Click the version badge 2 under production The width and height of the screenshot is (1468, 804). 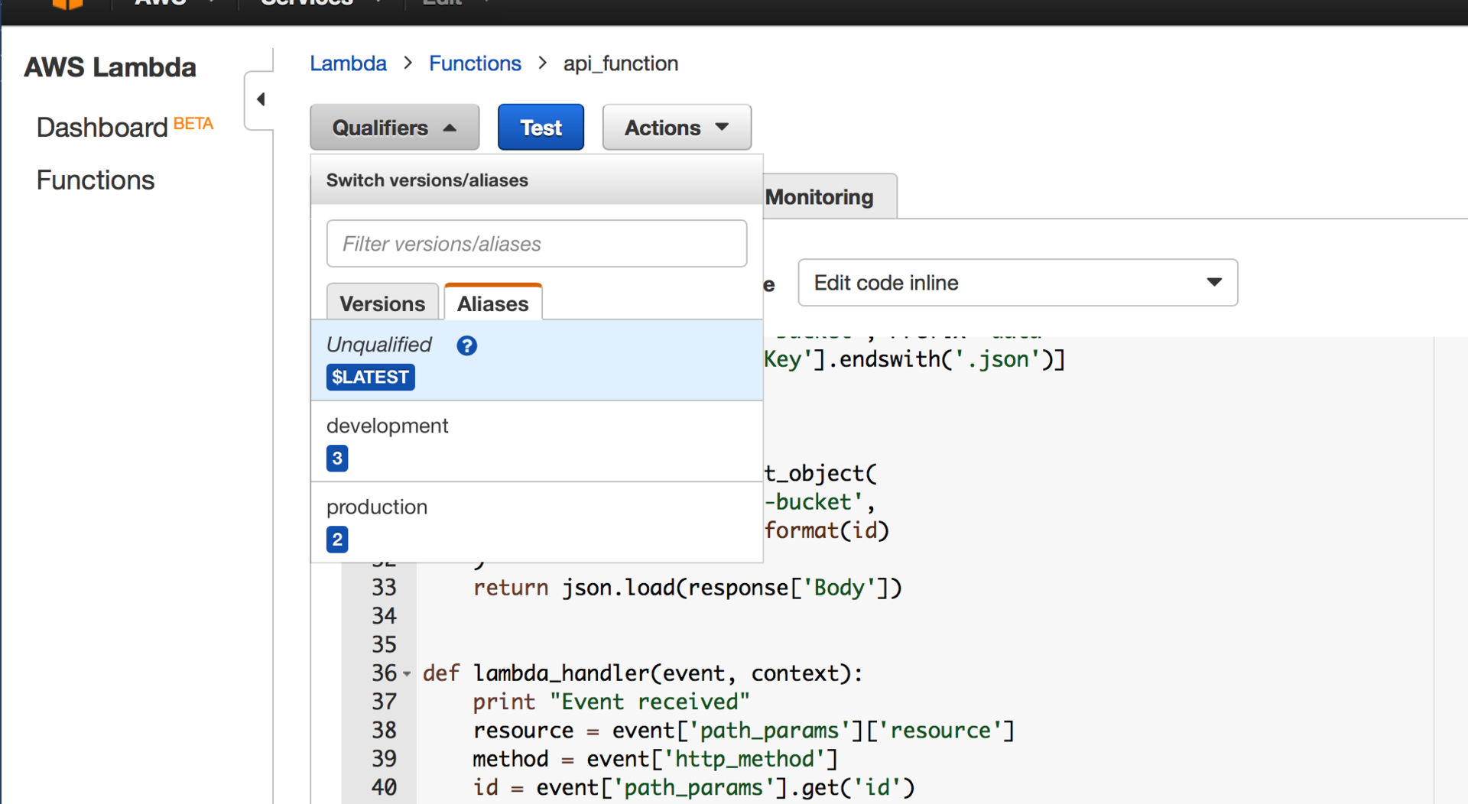click(x=337, y=540)
